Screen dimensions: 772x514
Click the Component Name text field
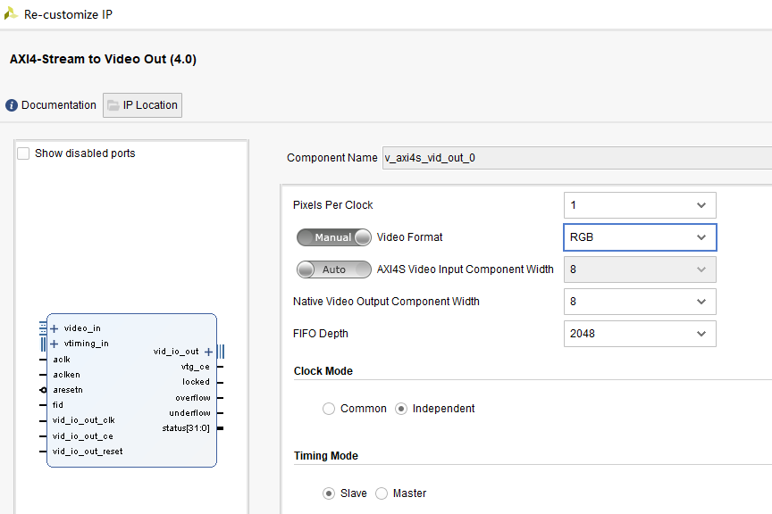572,158
